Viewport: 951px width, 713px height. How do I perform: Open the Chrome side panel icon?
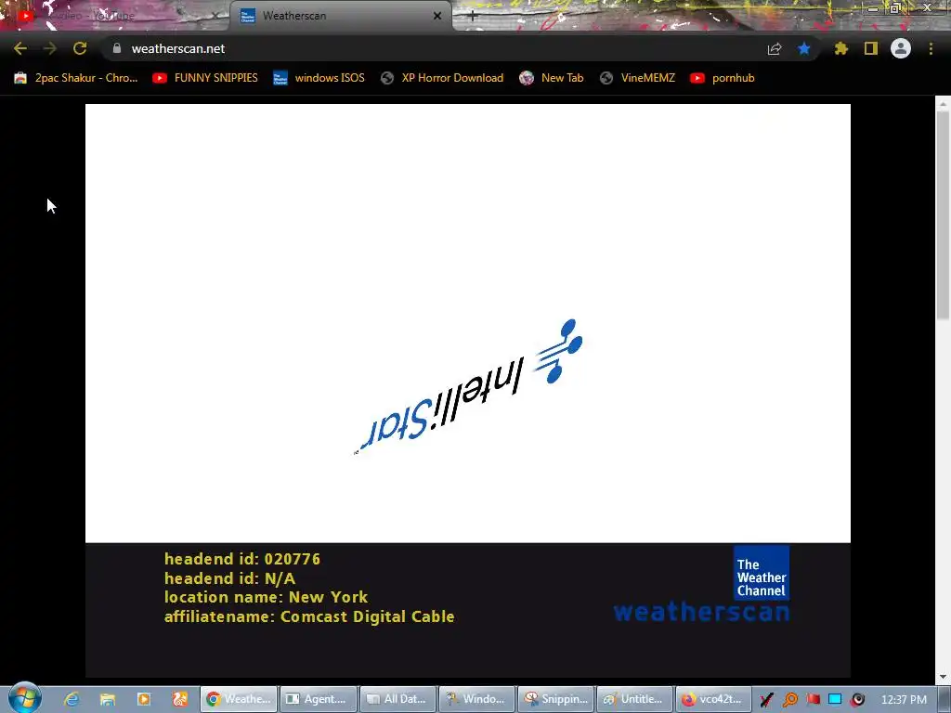click(x=871, y=48)
